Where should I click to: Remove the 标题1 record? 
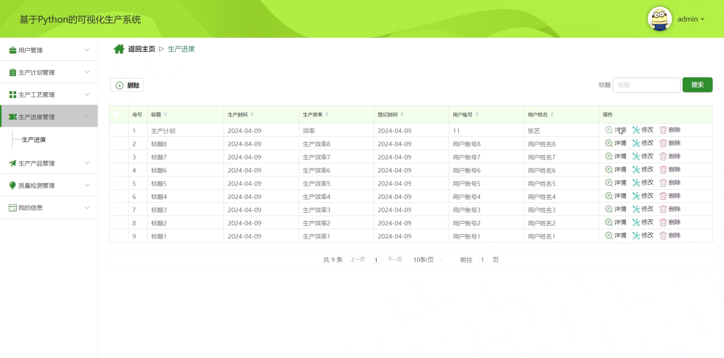click(670, 236)
